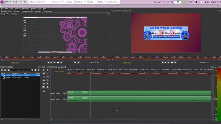Screen dimensions: 221x124
Task: Select the Slide tool
Action: [44, 80]
